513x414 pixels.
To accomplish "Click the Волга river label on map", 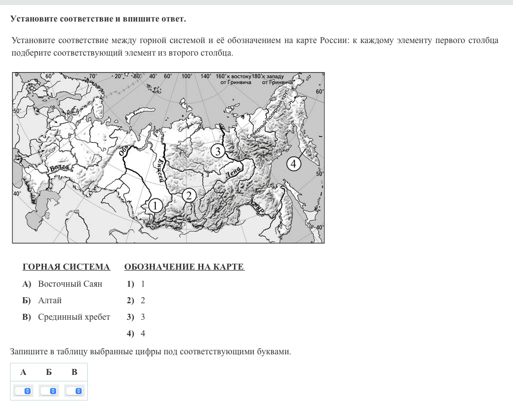I will point(60,167).
